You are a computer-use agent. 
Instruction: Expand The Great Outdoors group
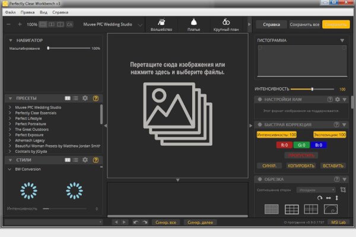pyautogui.click(x=9, y=129)
